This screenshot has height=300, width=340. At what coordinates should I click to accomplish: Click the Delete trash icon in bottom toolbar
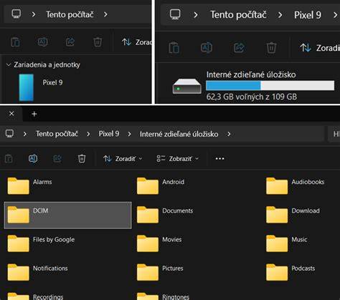coord(82,158)
